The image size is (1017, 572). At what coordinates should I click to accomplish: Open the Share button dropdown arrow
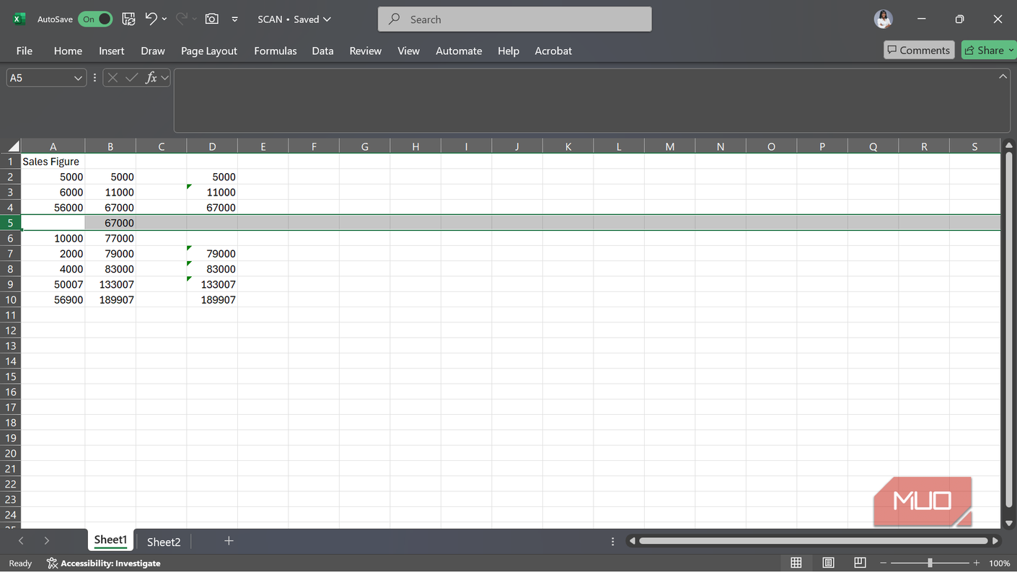pyautogui.click(x=1011, y=50)
